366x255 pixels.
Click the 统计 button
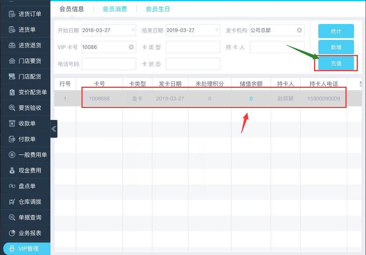point(336,31)
